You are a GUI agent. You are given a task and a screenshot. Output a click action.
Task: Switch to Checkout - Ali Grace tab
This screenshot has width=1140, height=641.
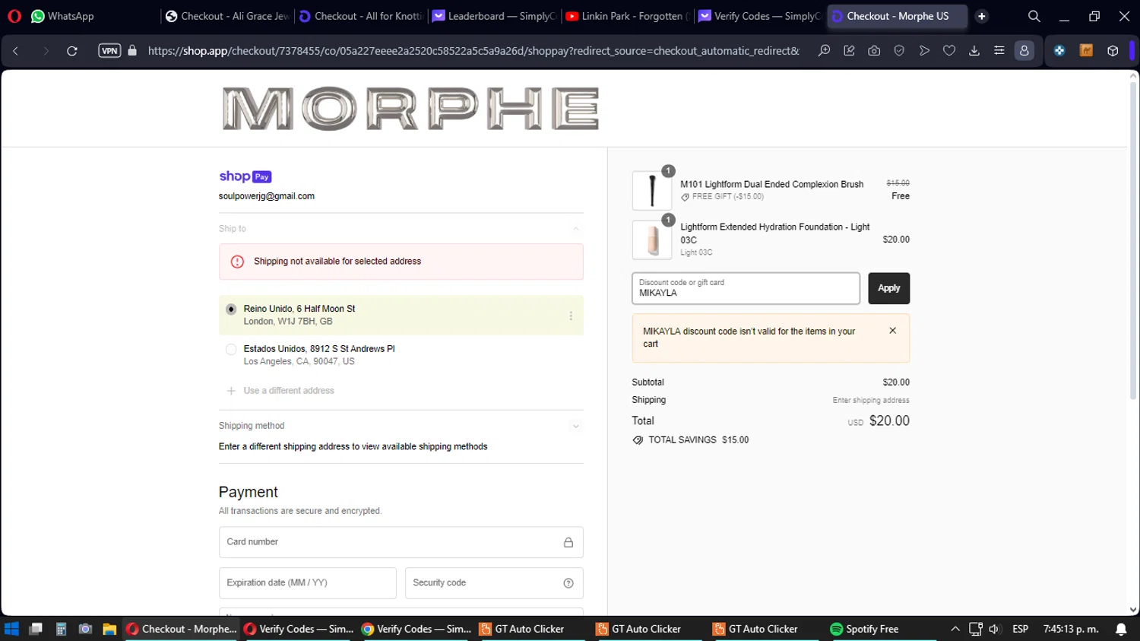tap(227, 16)
